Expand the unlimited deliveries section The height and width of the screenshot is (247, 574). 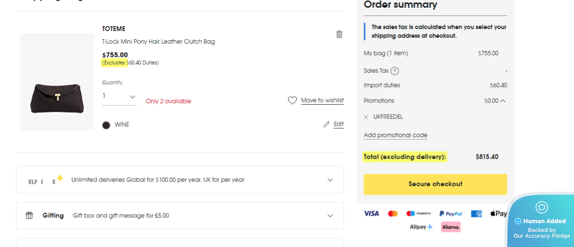pyautogui.click(x=330, y=180)
